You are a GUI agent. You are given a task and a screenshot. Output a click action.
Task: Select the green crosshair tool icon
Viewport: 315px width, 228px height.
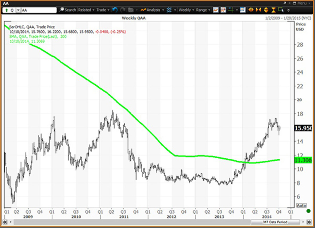tap(231, 10)
